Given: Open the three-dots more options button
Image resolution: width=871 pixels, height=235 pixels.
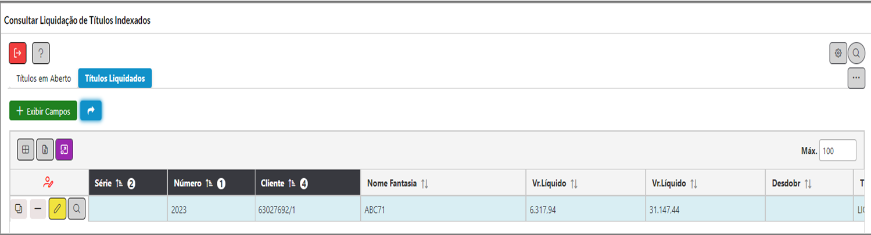Looking at the screenshot, I should [856, 78].
